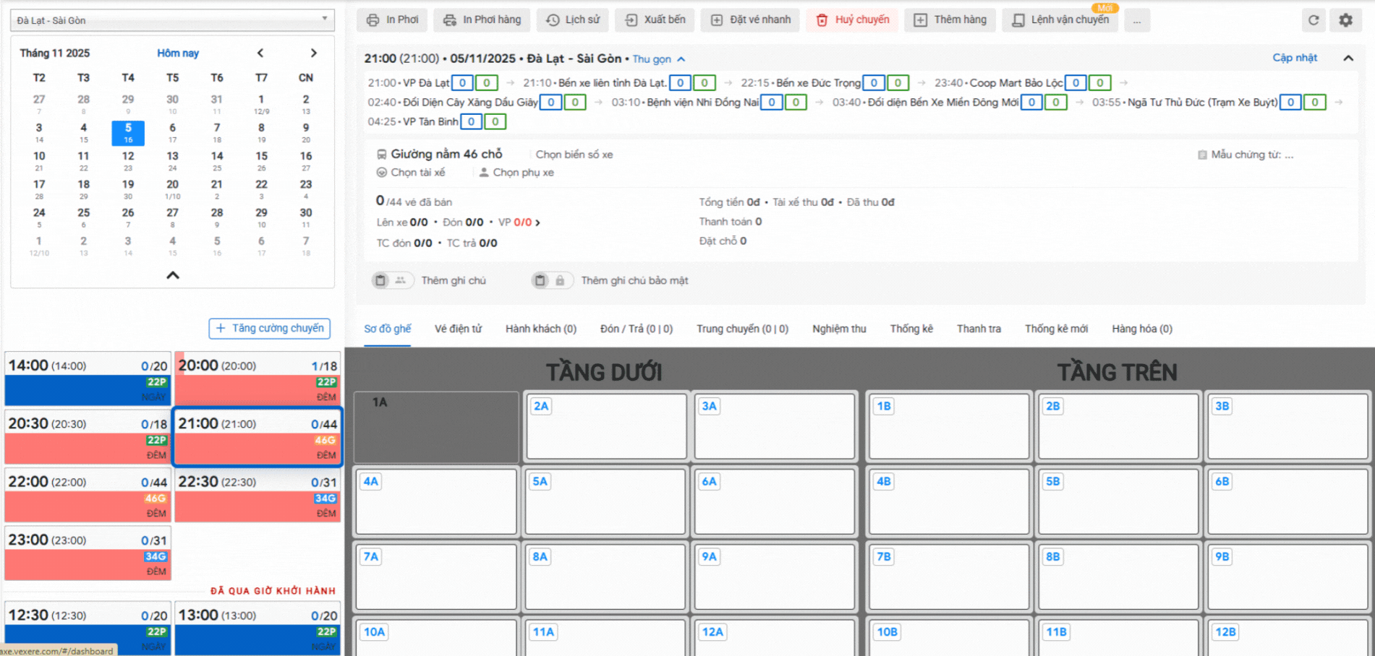Switch to the Vé điện tử tab
The height and width of the screenshot is (656, 1375).
click(x=458, y=329)
